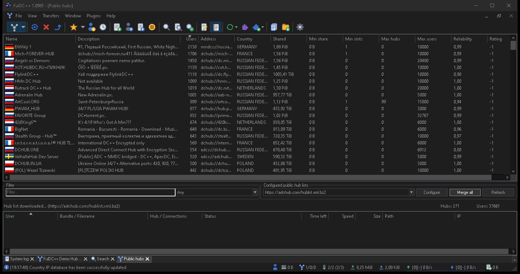Open Notepad via the pencil document icon
This screenshot has height=274, width=520.
click(x=204, y=27)
